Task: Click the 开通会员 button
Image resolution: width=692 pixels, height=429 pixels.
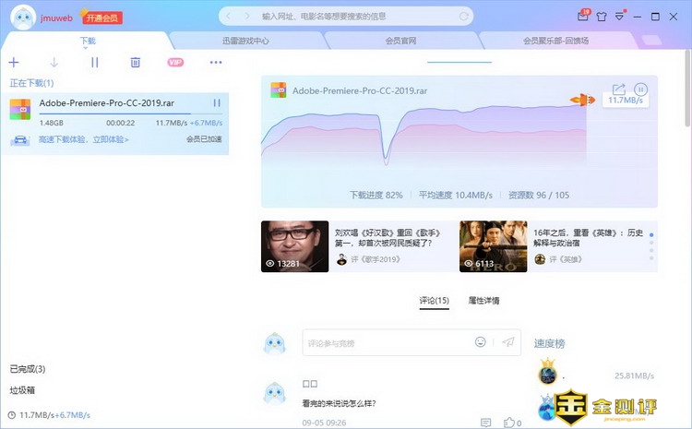Action: tap(102, 18)
